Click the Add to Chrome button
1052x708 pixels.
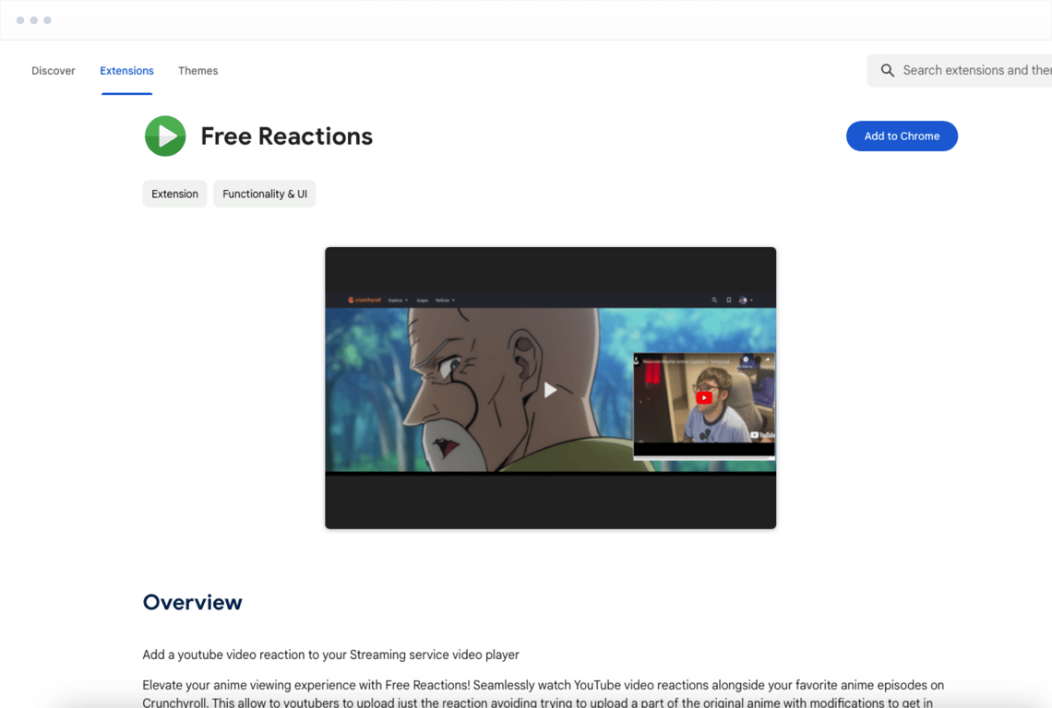click(902, 136)
